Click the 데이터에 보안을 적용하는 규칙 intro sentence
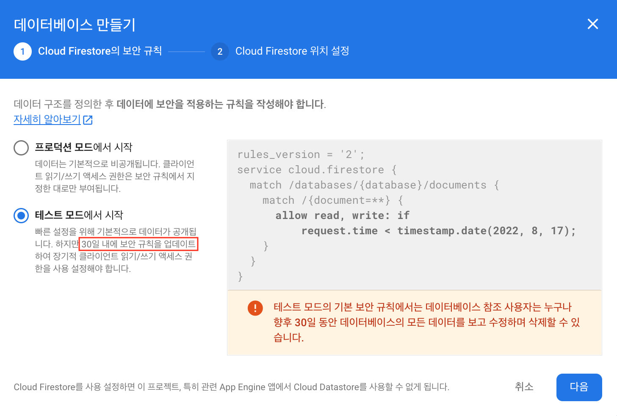The width and height of the screenshot is (617, 416). pos(170,104)
